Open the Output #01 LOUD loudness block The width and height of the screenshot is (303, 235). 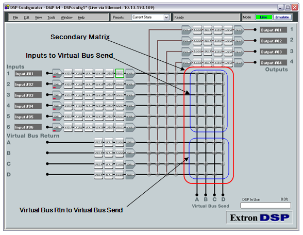click(x=197, y=30)
